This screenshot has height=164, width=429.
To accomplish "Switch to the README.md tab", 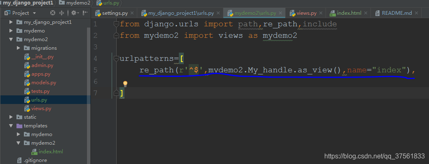I will (397, 13).
